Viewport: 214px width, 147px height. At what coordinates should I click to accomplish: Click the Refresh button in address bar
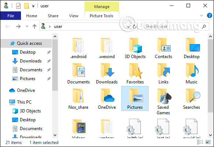click(x=135, y=26)
